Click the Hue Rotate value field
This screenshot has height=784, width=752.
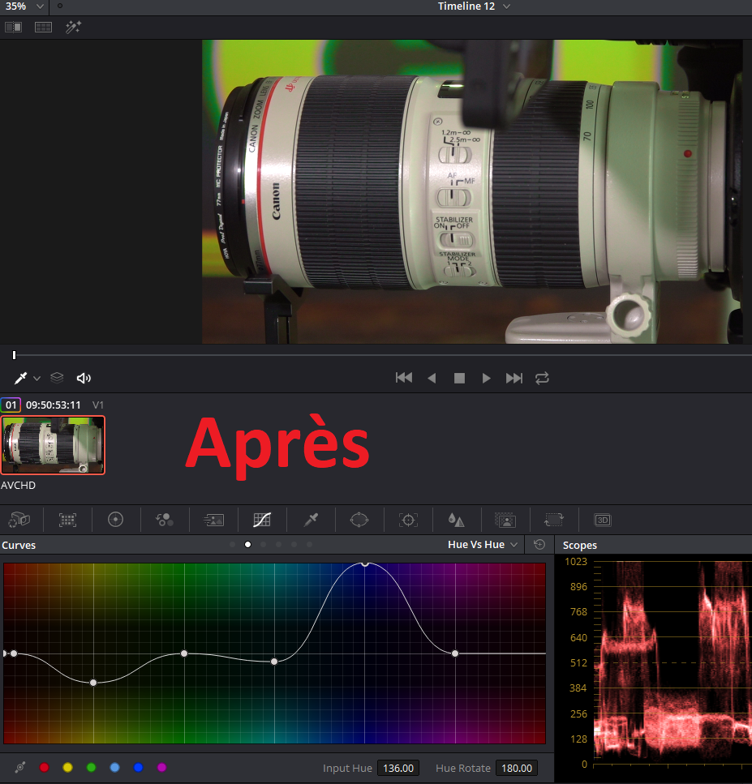tap(515, 768)
